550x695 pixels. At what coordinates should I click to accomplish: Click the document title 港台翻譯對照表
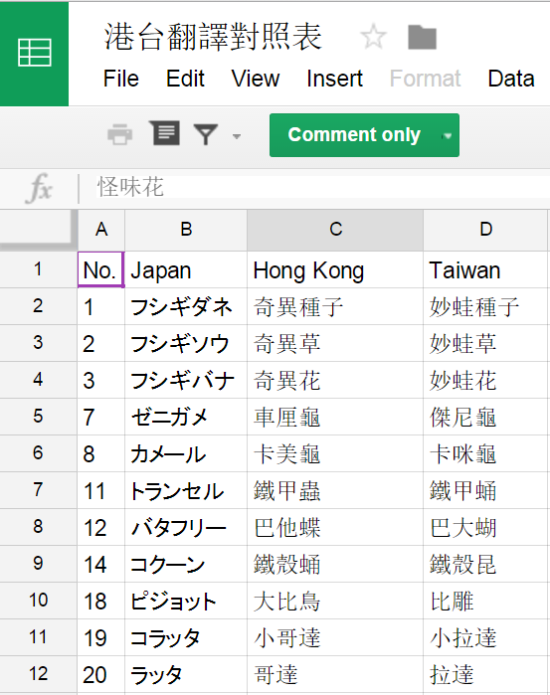point(213,37)
